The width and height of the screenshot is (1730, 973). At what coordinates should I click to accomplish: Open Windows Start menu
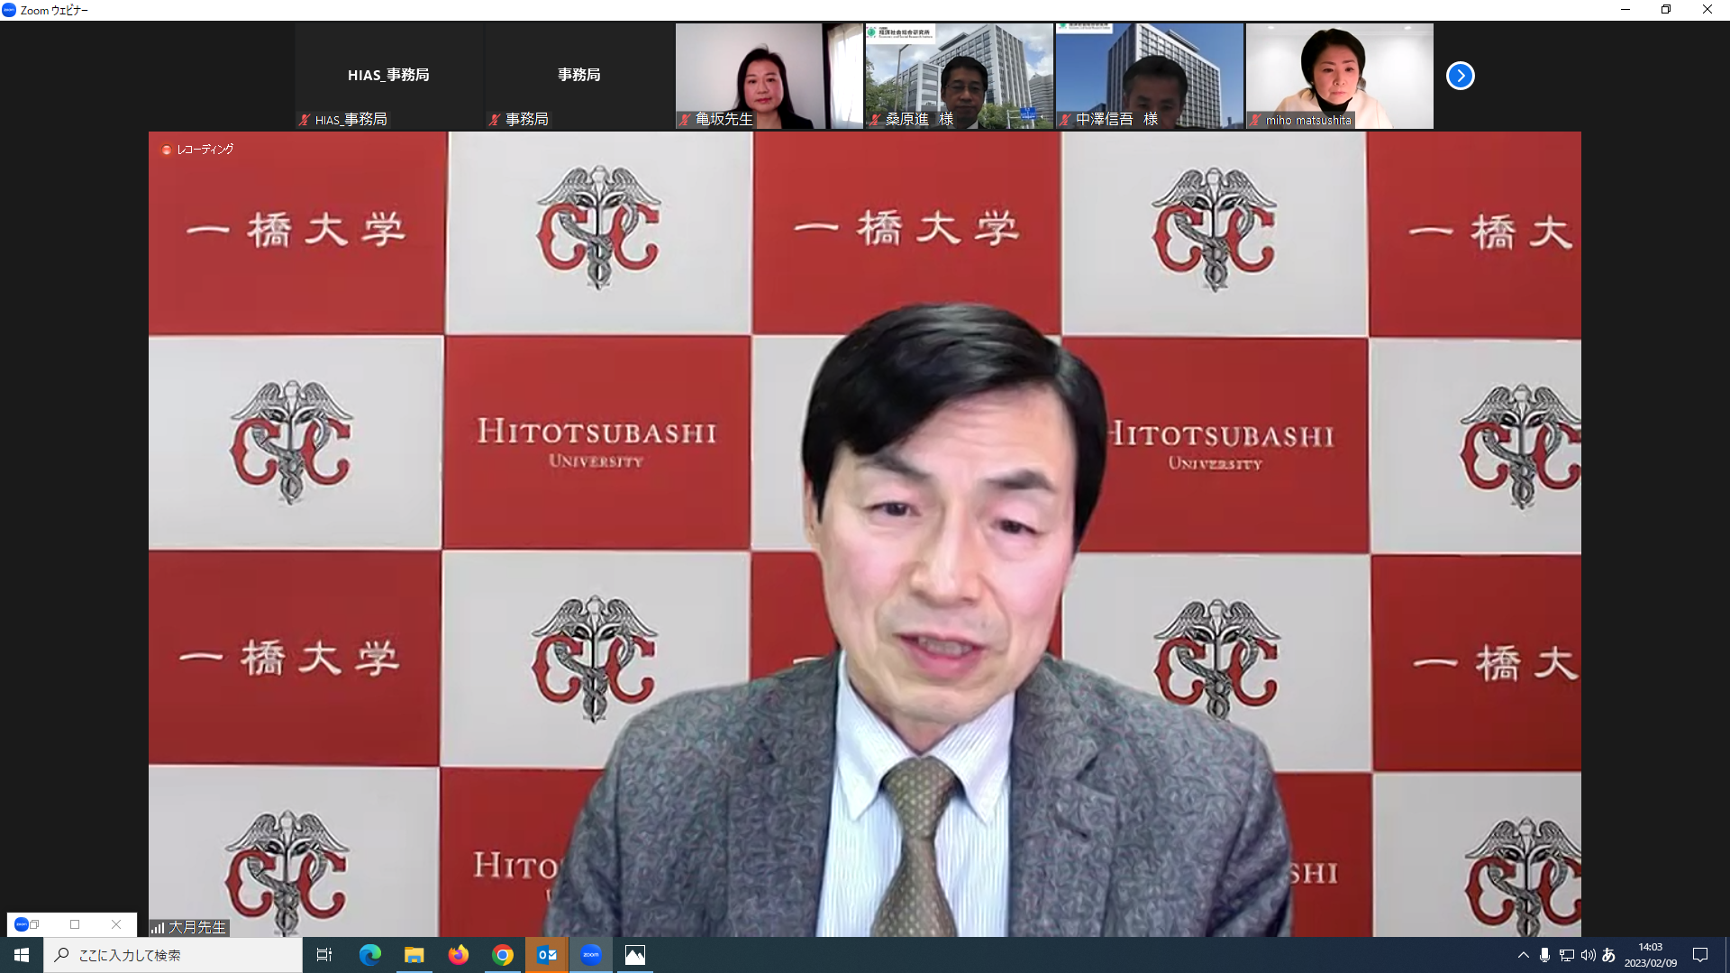click(22, 955)
